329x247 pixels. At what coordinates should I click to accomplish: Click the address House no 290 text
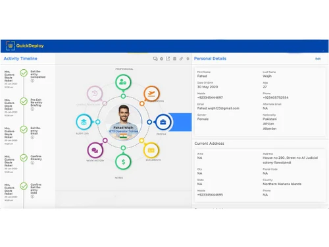(x=290, y=160)
